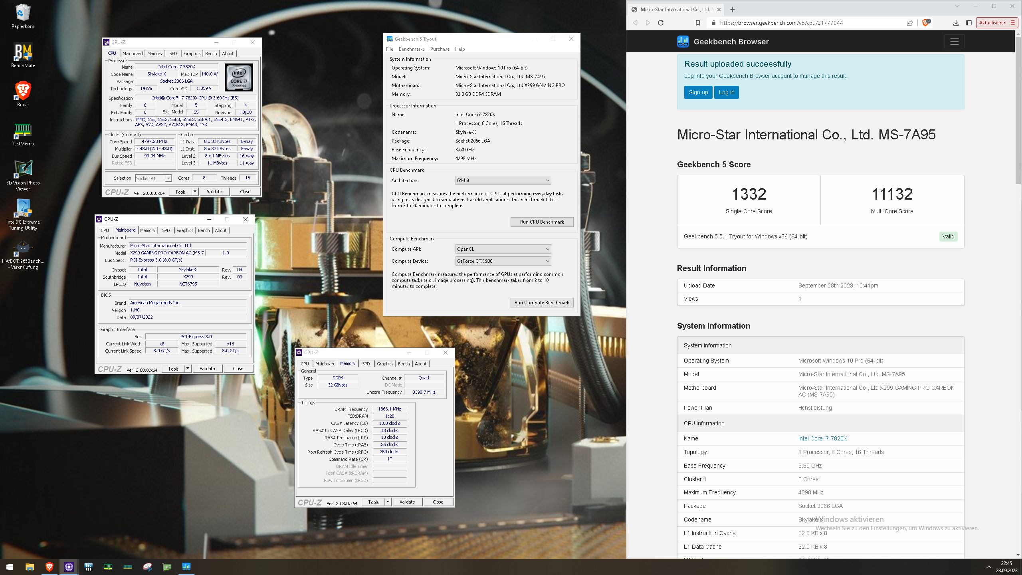Open Brave downloads icon
1022x575 pixels.
956,23
